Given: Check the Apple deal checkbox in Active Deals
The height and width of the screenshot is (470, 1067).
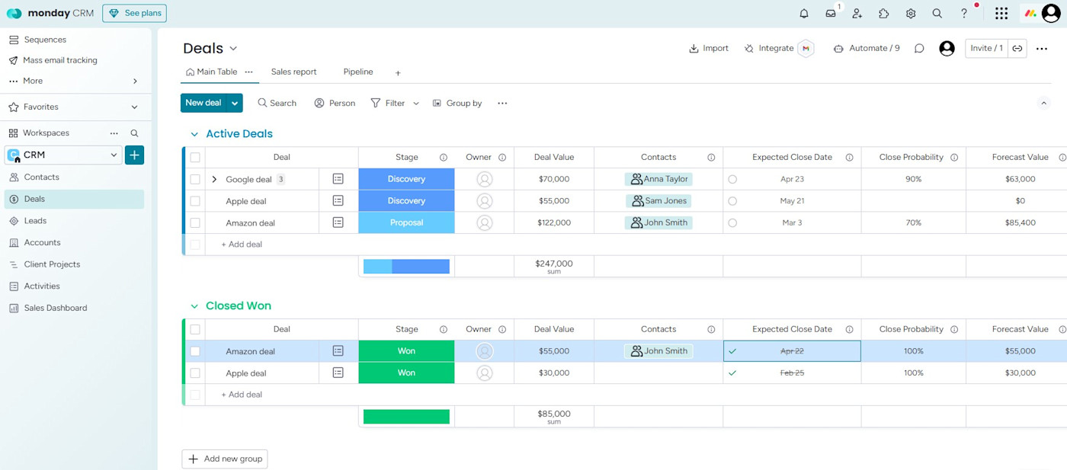Looking at the screenshot, I should point(195,201).
